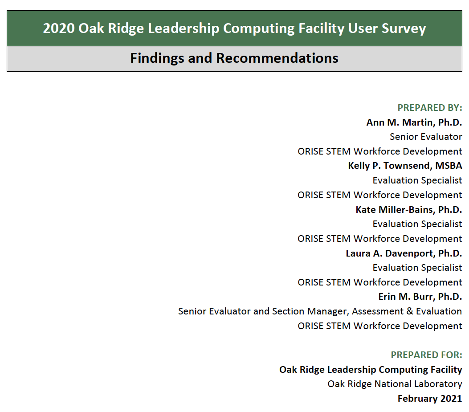Image resolution: width=469 pixels, height=412 pixels.
Task: Select the name Ann M. Martin, Ph.D.
Action: (x=414, y=122)
